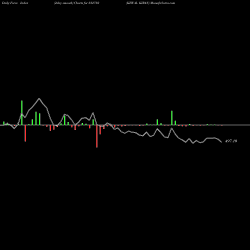Click the 'Daily Force Index' title text

point(15,3)
